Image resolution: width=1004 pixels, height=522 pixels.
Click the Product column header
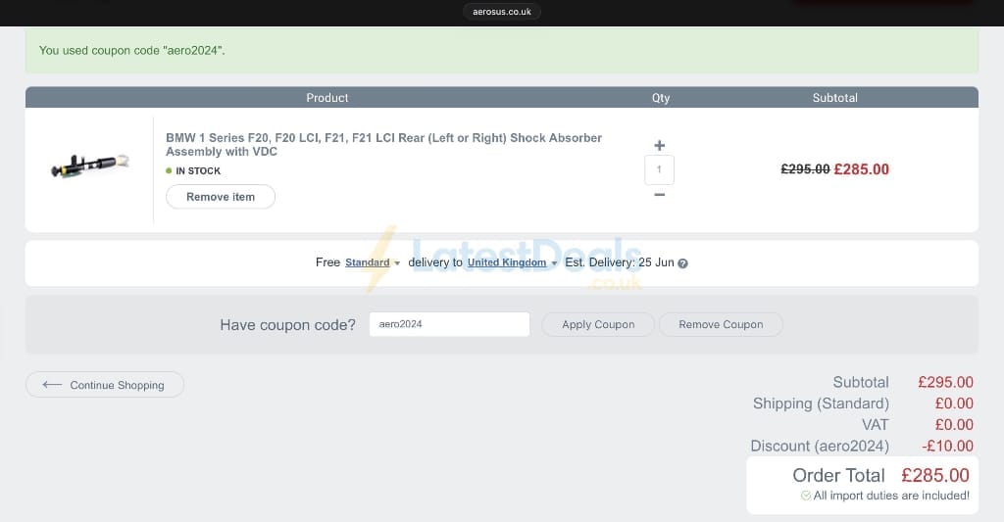coord(327,98)
